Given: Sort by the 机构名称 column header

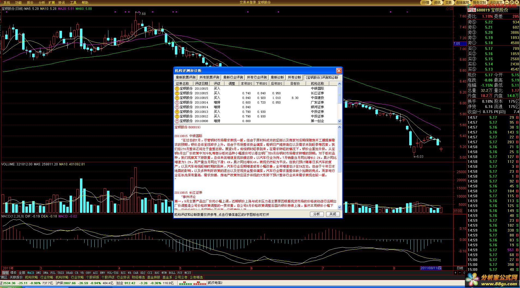Looking at the screenshot, I should [x=317, y=84].
